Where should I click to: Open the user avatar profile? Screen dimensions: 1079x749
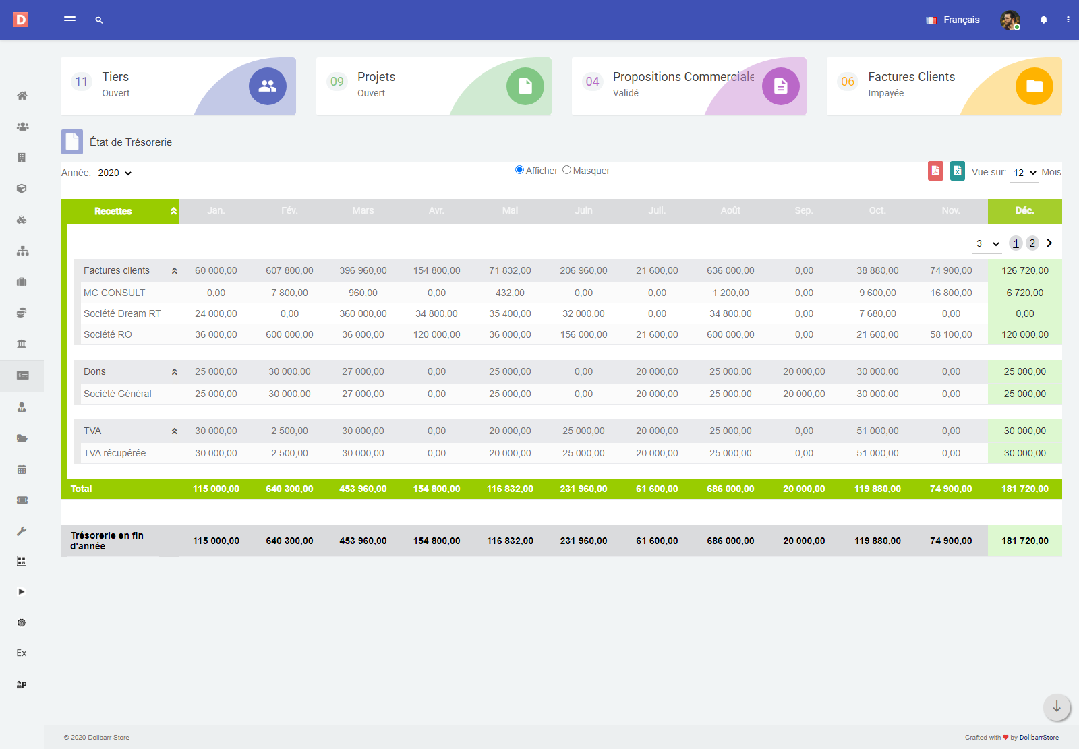tap(1010, 20)
